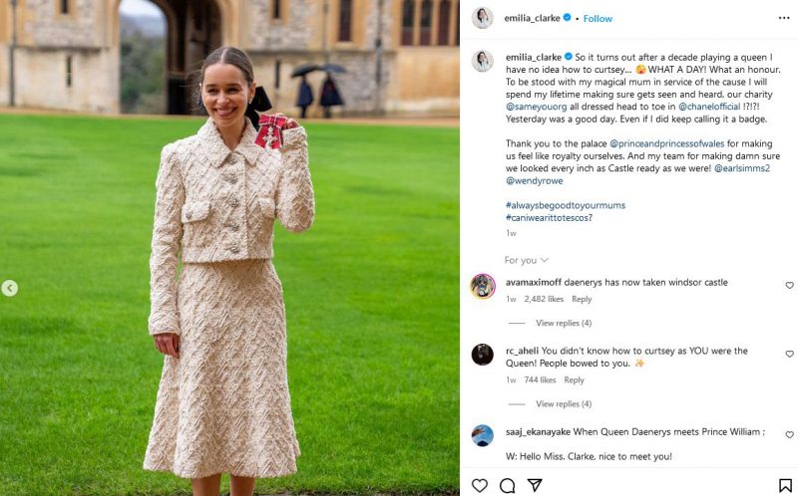This screenshot has width=798, height=496.
Task: Show replies under rc_aheli's comment
Action: (564, 403)
